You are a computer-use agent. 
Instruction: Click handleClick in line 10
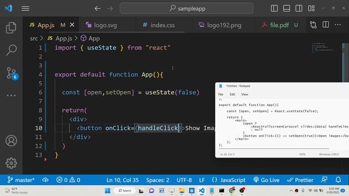pyautogui.click(x=158, y=128)
